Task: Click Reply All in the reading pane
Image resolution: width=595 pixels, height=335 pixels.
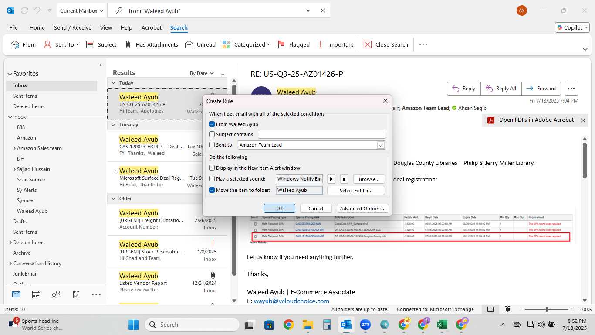Action: pos(501,88)
